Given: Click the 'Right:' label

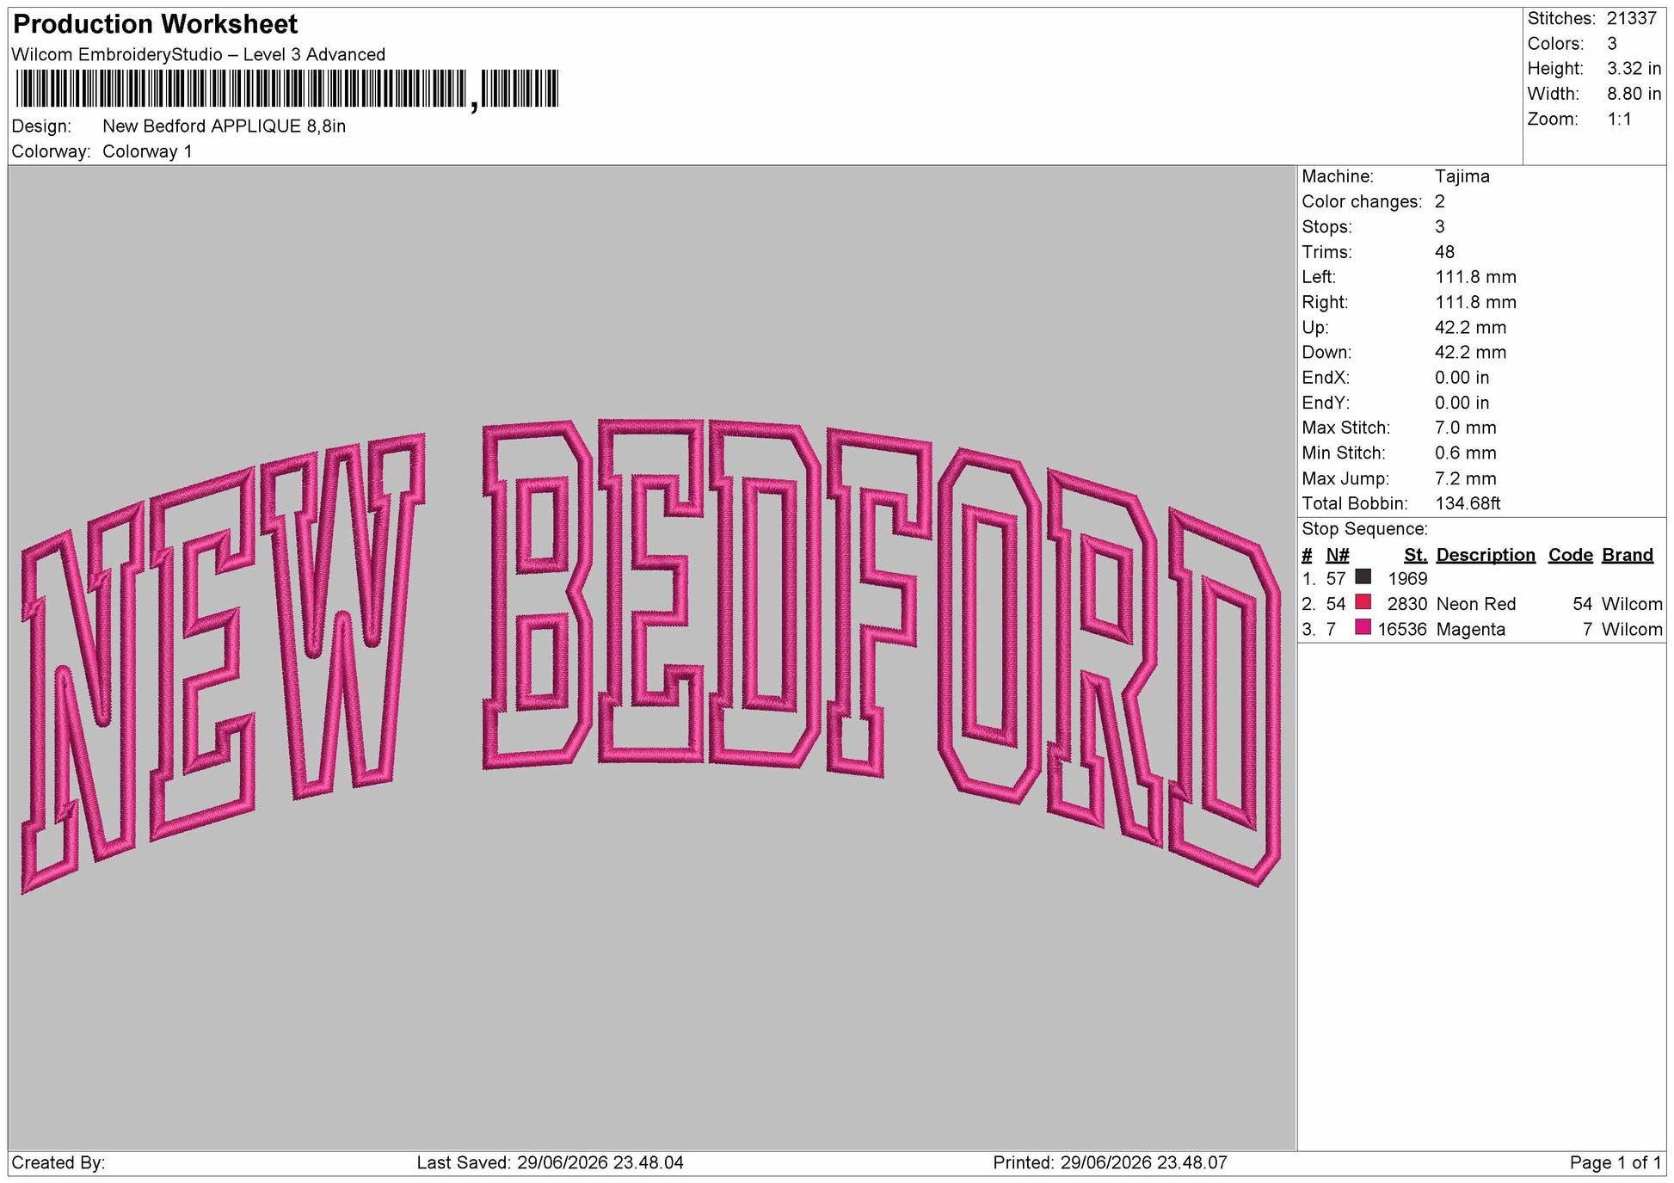Looking at the screenshot, I should (x=1325, y=302).
